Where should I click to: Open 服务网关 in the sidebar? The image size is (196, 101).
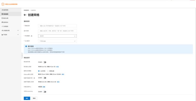pos(11,22)
